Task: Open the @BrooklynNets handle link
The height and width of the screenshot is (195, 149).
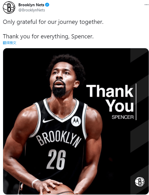Action: click(x=32, y=10)
